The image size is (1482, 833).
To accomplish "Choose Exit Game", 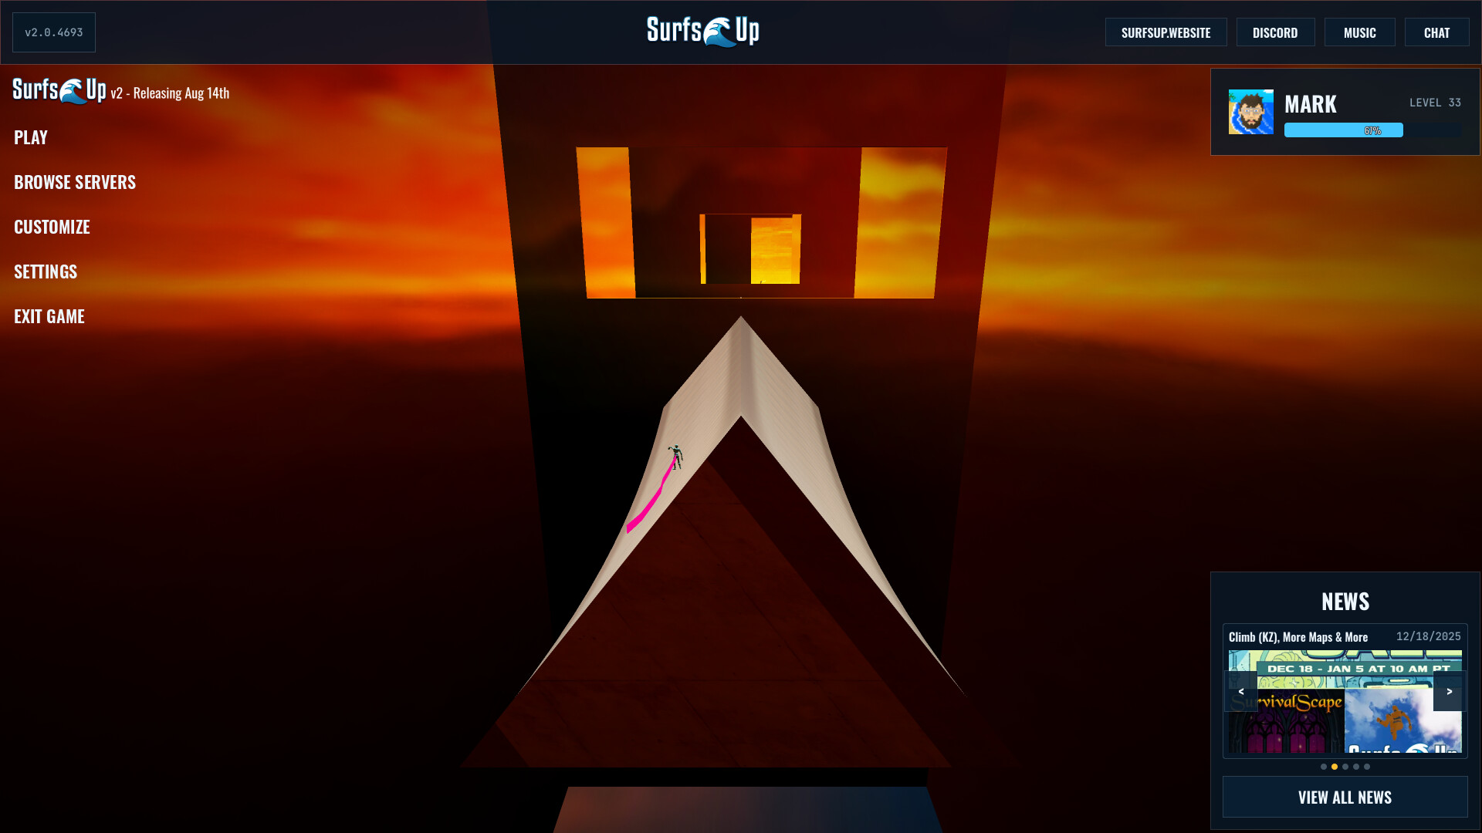I will [x=49, y=316].
